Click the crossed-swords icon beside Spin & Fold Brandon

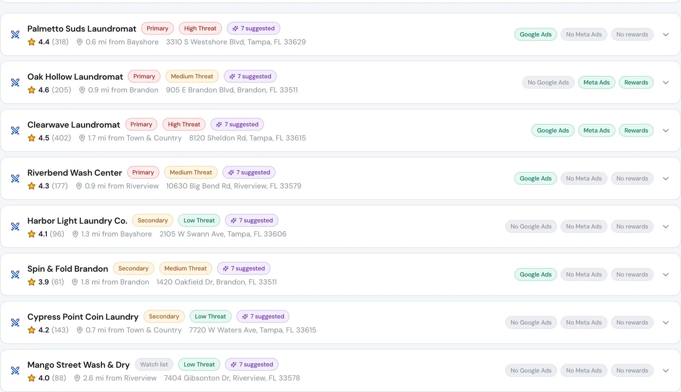click(x=15, y=275)
